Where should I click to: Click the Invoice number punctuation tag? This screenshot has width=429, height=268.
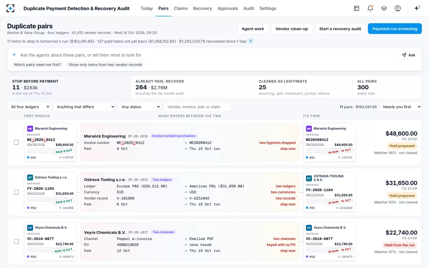[x=174, y=136]
